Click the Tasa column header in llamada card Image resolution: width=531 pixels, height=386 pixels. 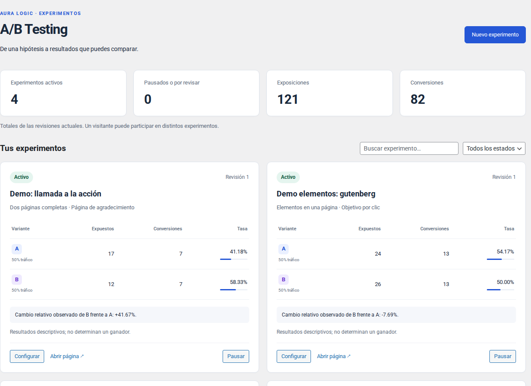click(242, 229)
